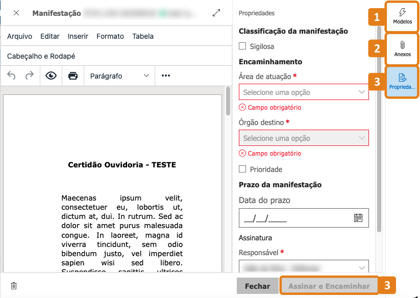Image resolution: width=420 pixels, height=298 pixels.
Task: Open the Editar menu
Action: click(x=50, y=36)
